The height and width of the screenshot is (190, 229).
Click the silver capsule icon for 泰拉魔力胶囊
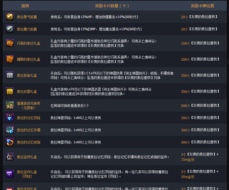point(10,29)
